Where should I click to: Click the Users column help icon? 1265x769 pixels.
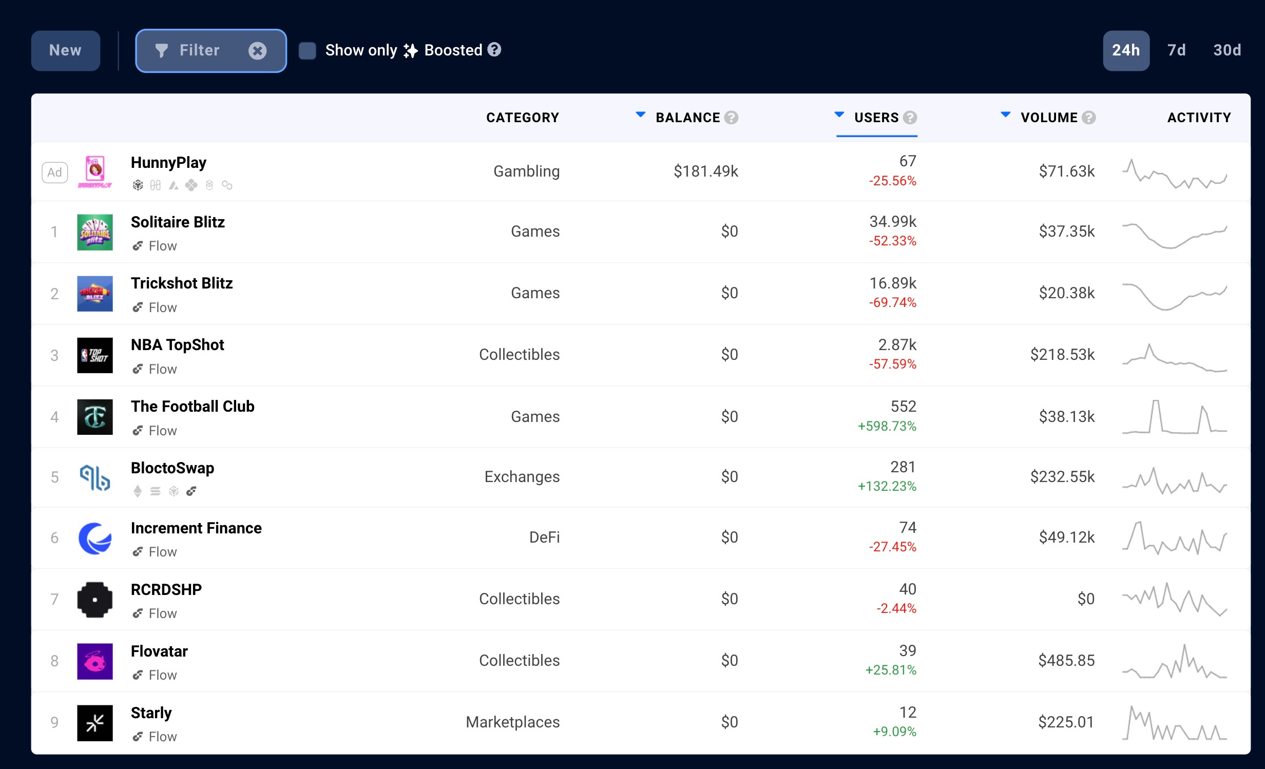coord(910,118)
